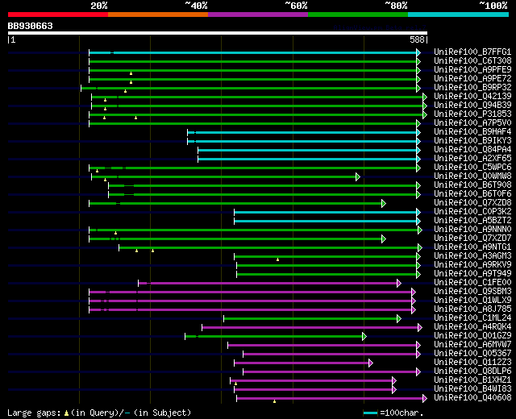The height and width of the screenshot is (419, 516).
Task: Click the UniRef100_B9HAF4 label
Action: pyautogui.click(x=472, y=132)
